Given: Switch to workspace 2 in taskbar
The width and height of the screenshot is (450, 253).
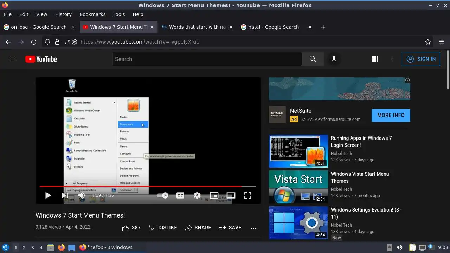Looking at the screenshot, I should 24,247.
